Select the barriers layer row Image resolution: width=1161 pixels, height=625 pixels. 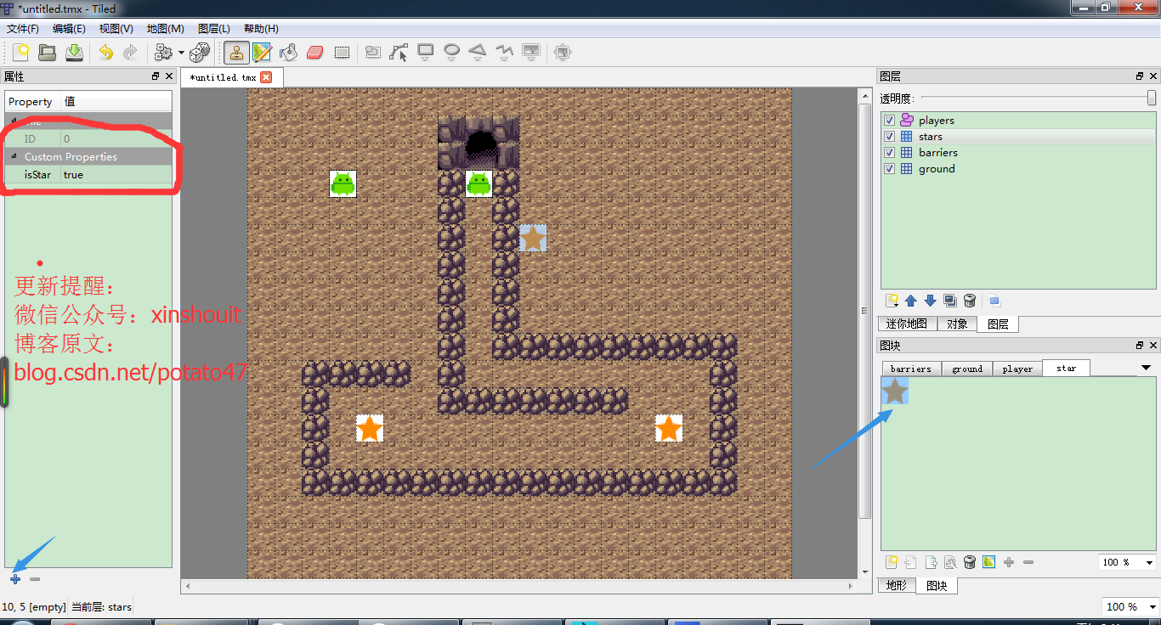(x=1018, y=153)
